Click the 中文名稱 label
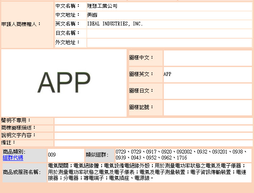This screenshot has width=254, height=193. 67,6
